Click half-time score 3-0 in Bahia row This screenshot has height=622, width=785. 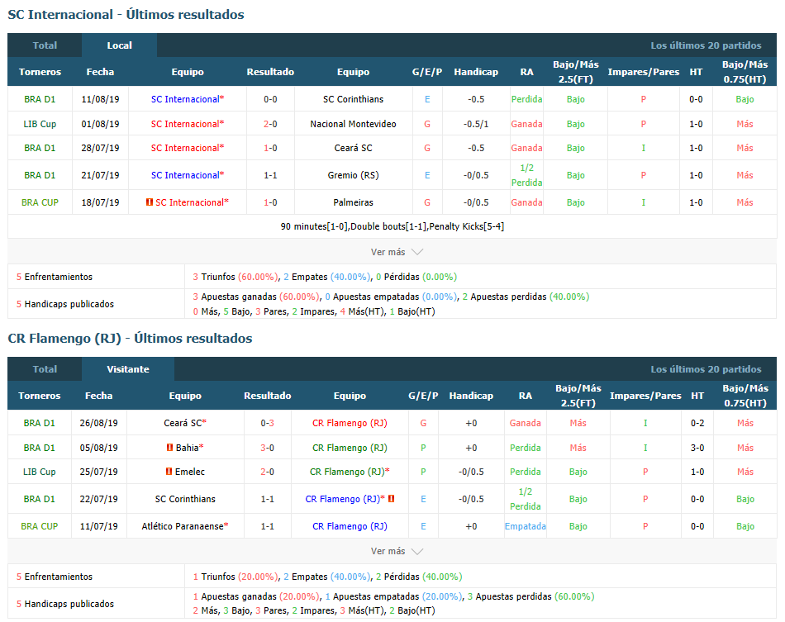697,448
